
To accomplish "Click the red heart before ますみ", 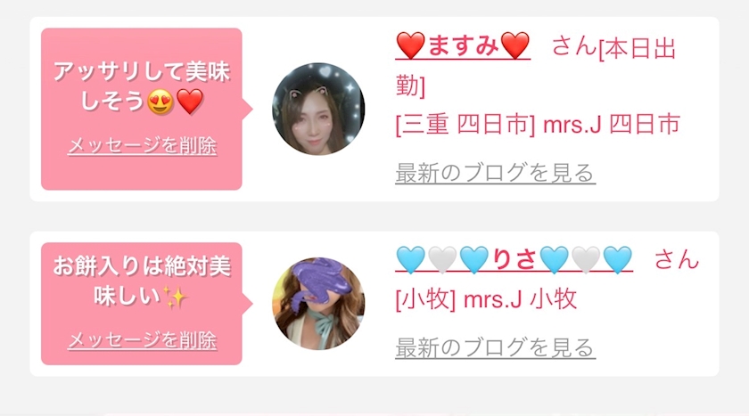I will point(410,45).
